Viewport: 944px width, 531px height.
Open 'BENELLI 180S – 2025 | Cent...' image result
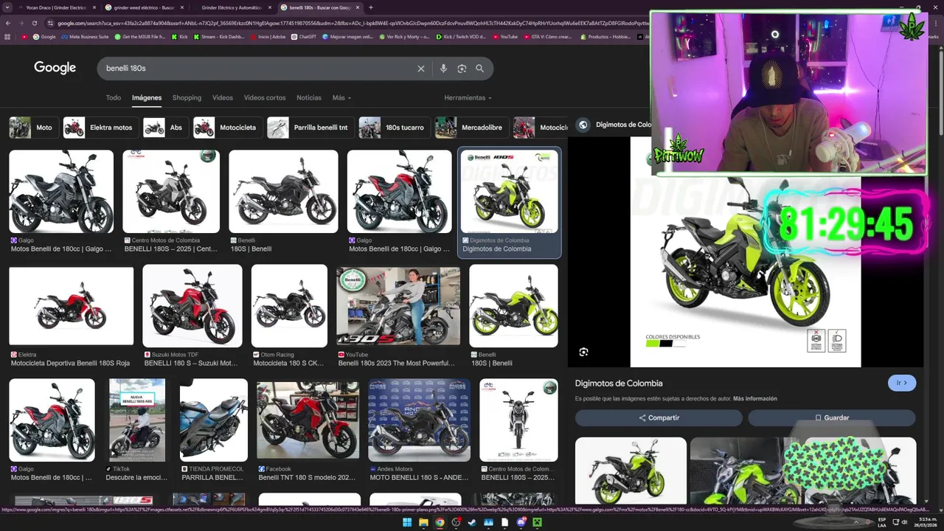point(171,201)
